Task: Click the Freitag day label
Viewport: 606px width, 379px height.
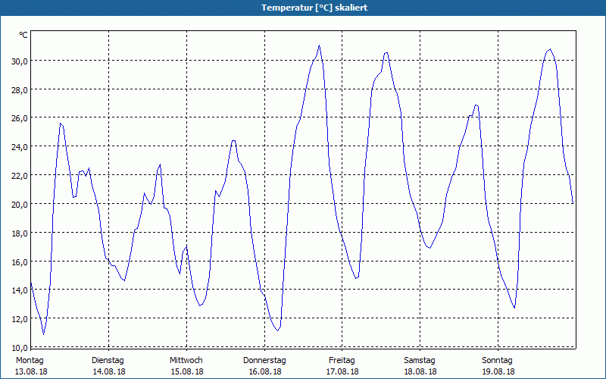Action: 342,361
